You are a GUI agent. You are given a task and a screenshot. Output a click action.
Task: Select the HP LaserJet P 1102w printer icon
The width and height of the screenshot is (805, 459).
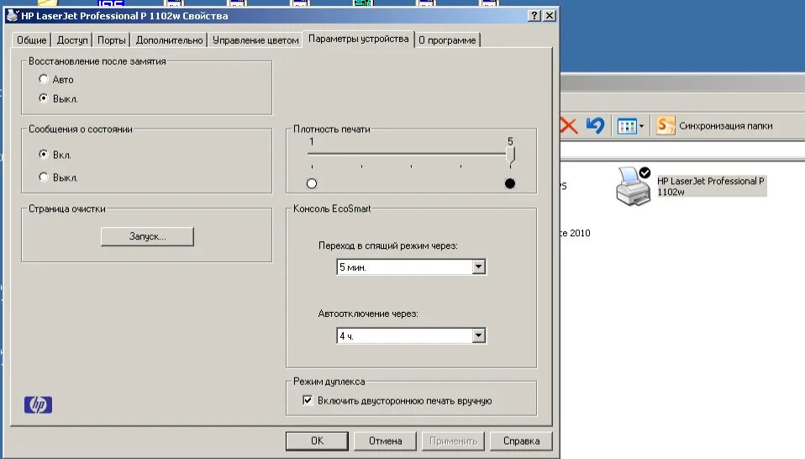(x=633, y=186)
